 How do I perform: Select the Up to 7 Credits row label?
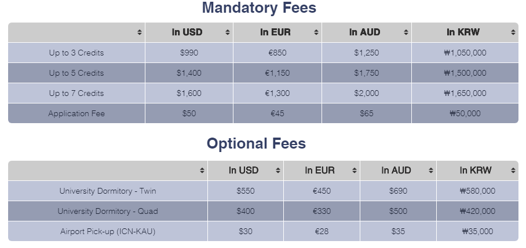[76, 94]
